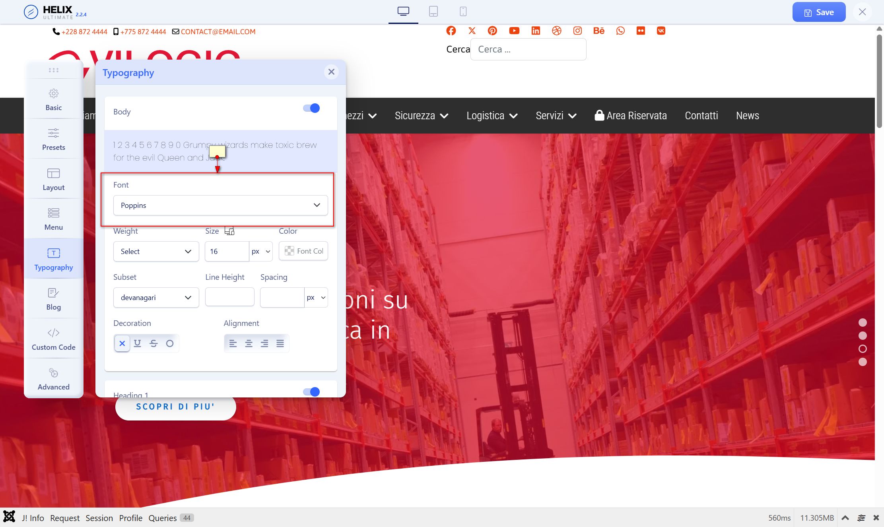Select the underline decoration icon
This screenshot has width=884, height=527.
pos(138,343)
